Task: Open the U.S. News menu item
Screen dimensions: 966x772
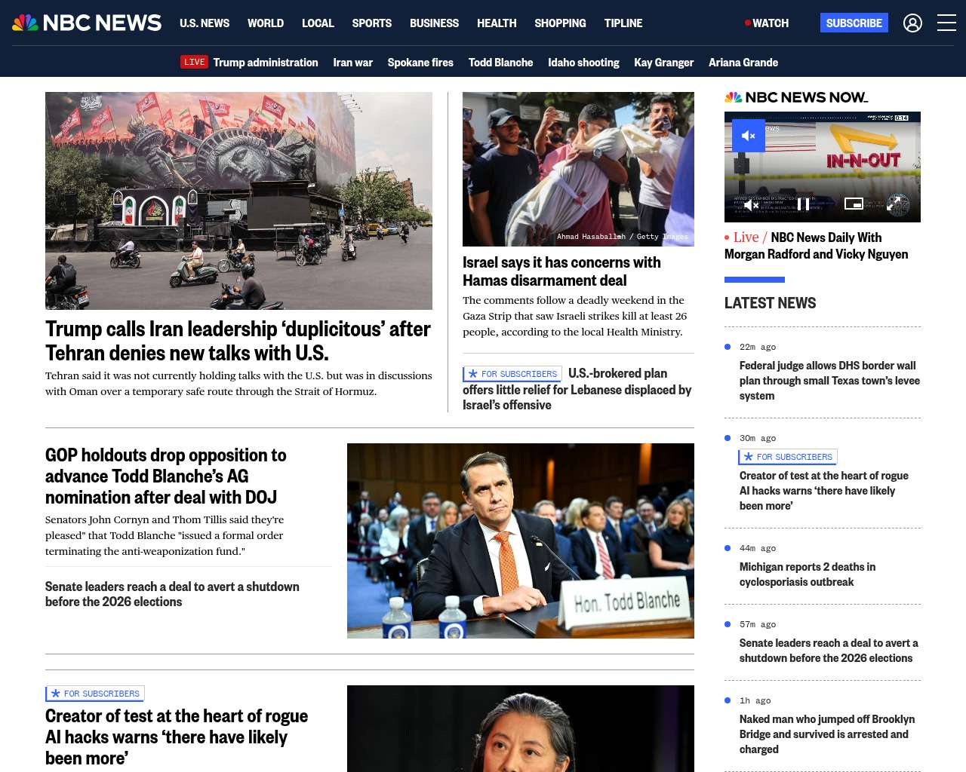Action: [205, 23]
